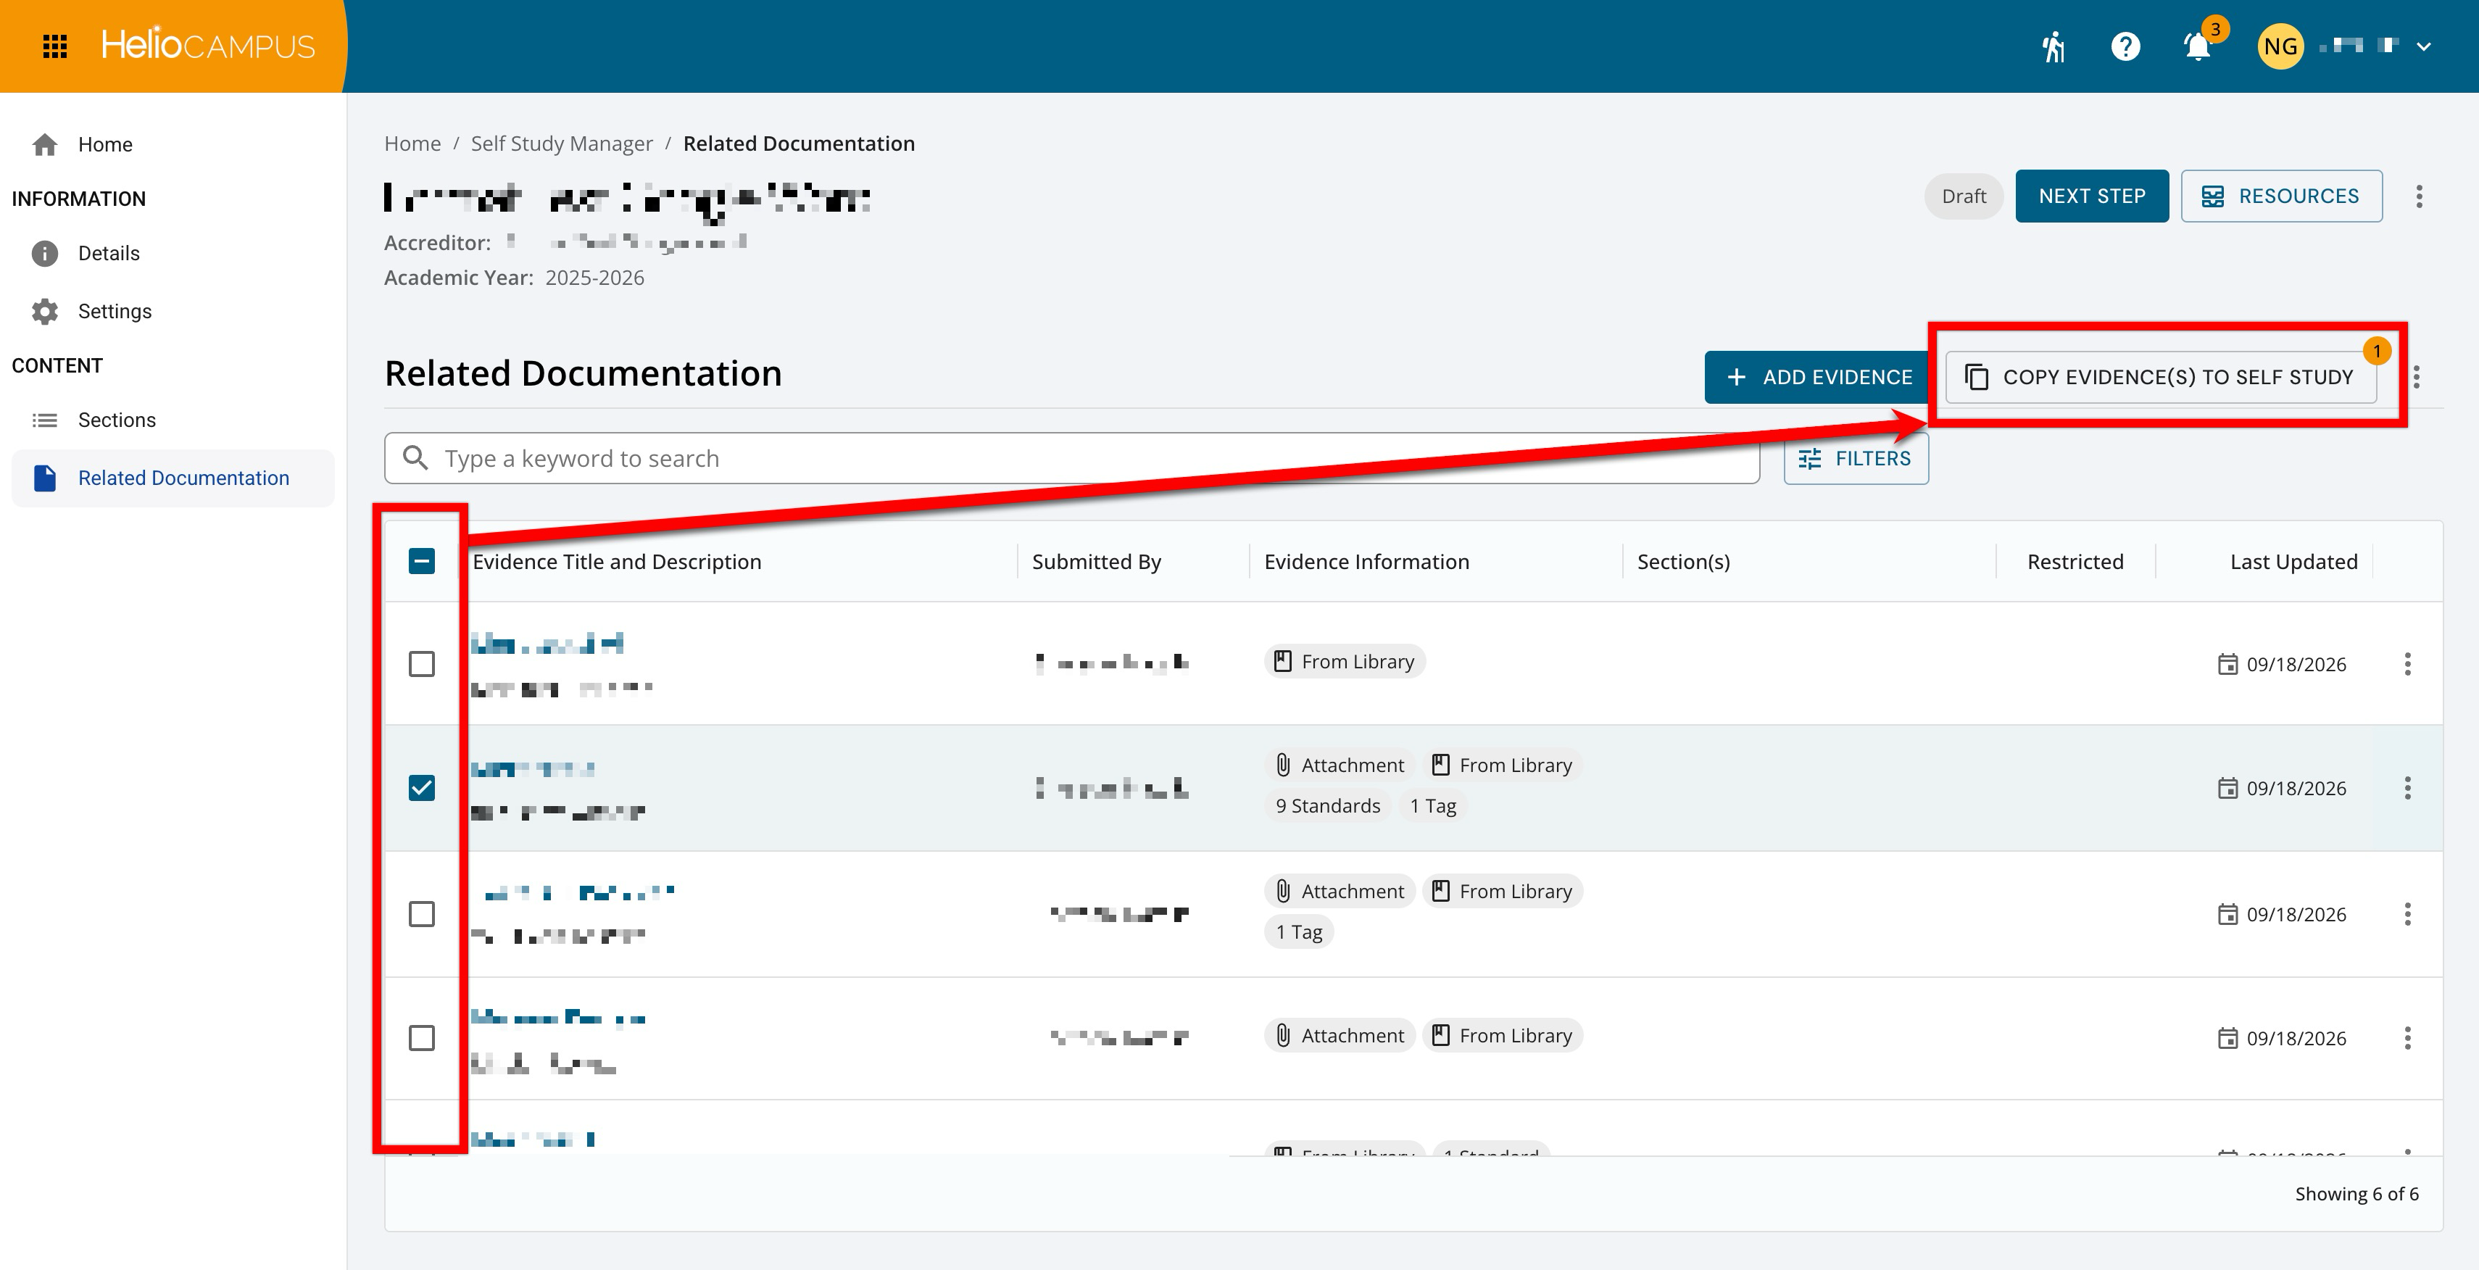Focus the keyword search field

1072,458
